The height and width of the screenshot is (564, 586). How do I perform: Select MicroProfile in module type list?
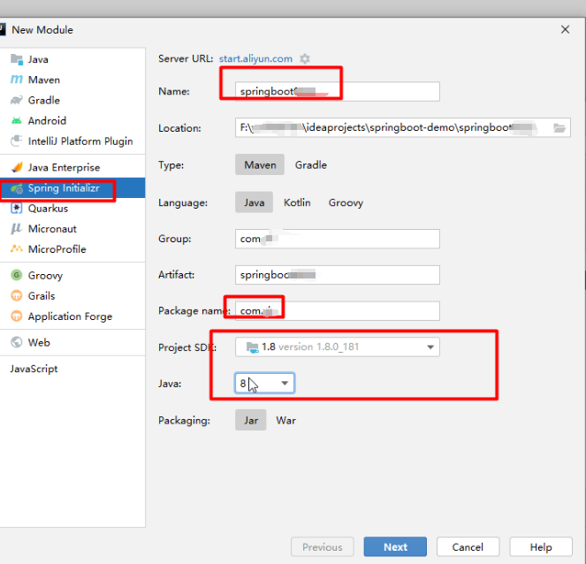click(x=72, y=249)
